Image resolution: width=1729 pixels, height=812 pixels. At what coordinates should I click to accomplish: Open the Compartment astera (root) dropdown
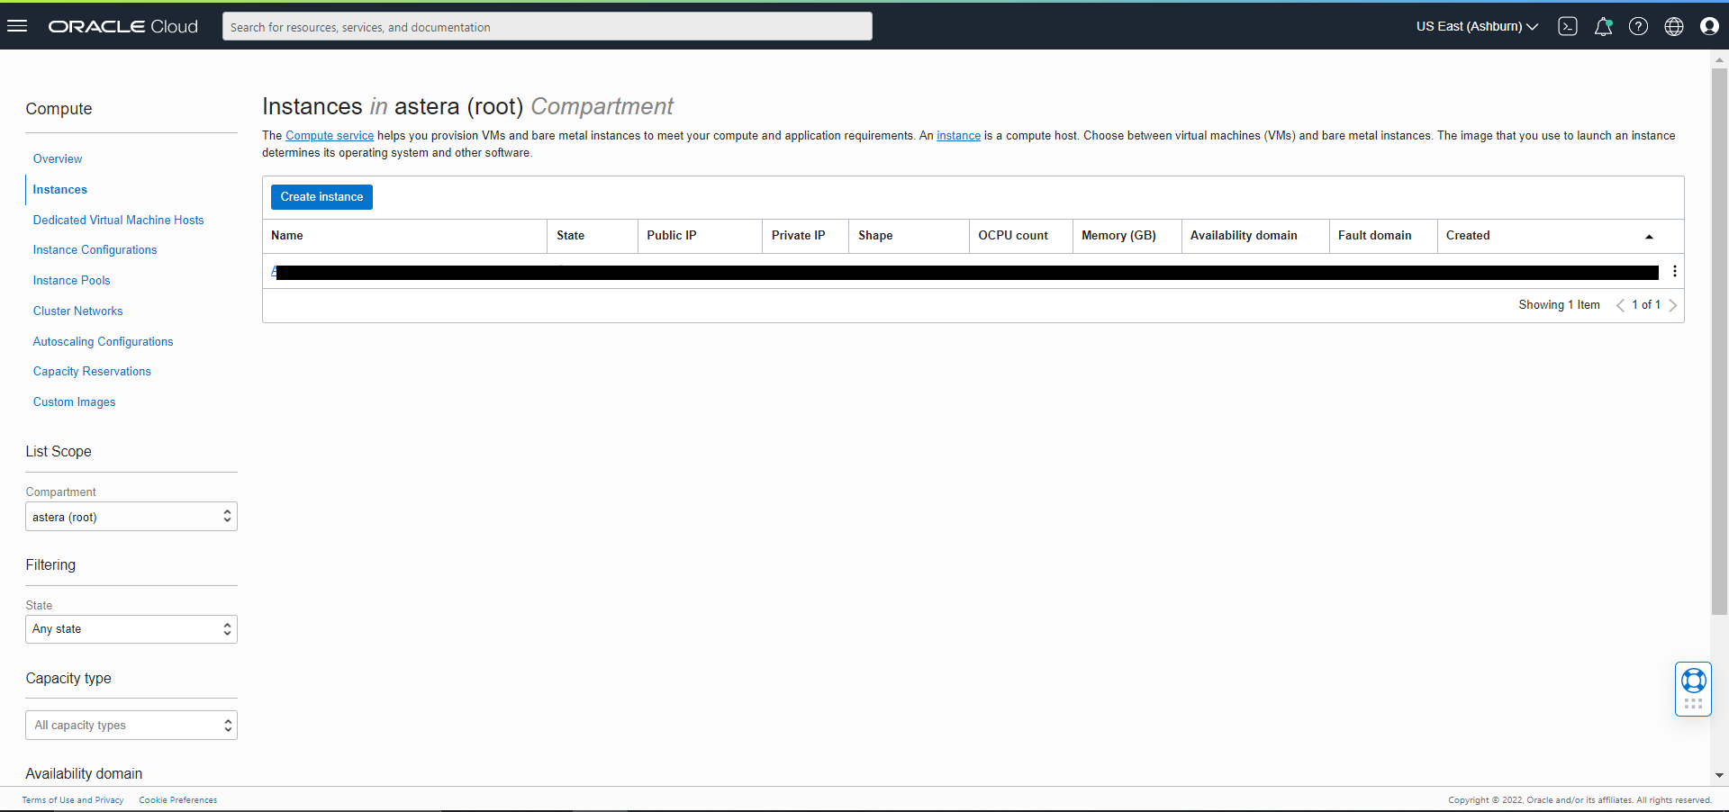pos(131,517)
